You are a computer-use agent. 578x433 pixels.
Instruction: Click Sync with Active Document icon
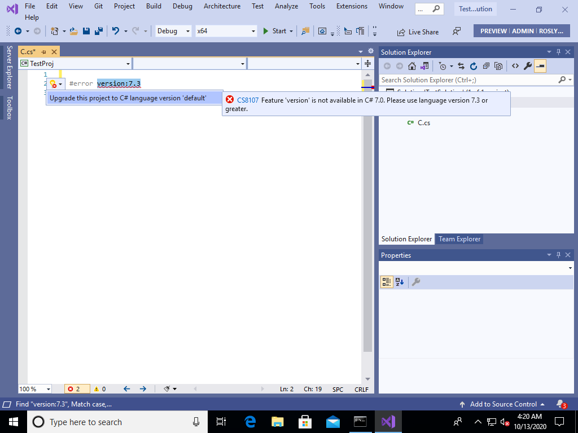tap(461, 67)
